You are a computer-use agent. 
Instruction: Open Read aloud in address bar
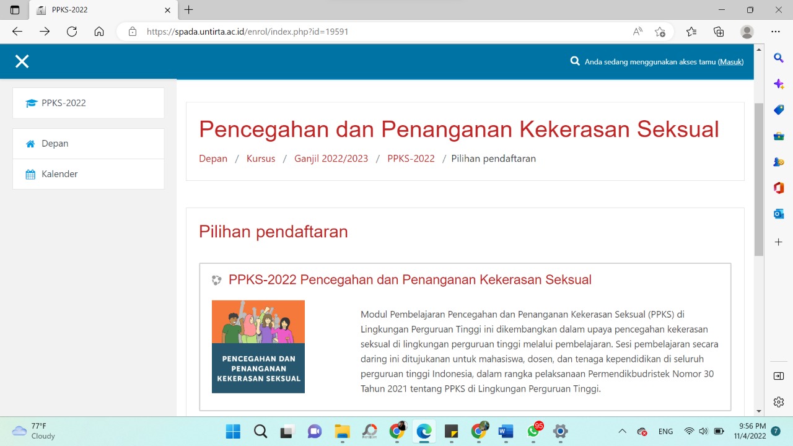(x=637, y=32)
